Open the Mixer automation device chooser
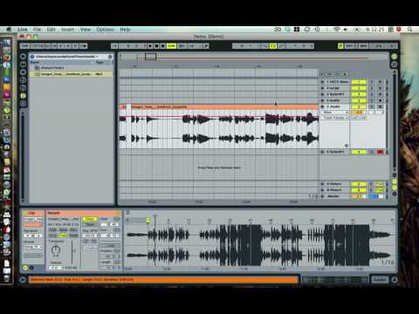Image resolution: width=419 pixels, height=314 pixels. point(334,113)
